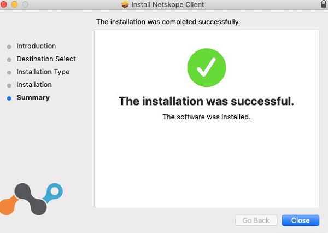Select the Installation step label
This screenshot has width=328, height=233.
pos(34,85)
